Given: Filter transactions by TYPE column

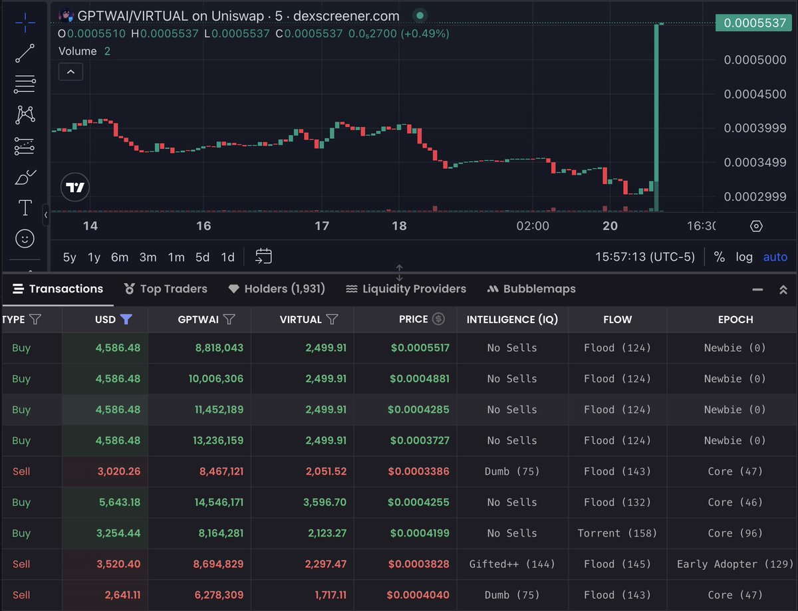Looking at the screenshot, I should (x=36, y=320).
